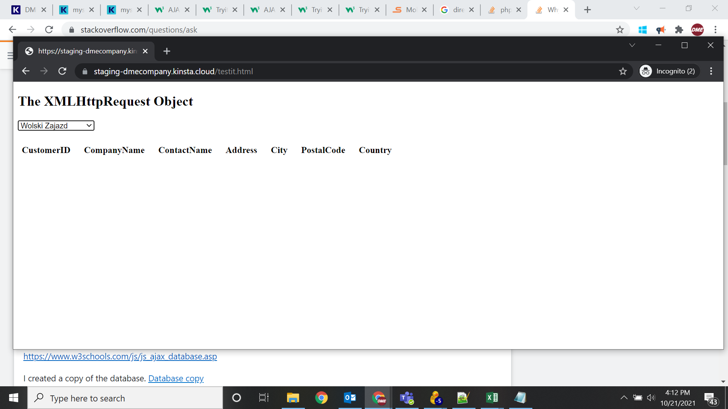The image size is (728, 409).
Task: Click the w3schools.com AJAX database link
Action: pyautogui.click(x=120, y=356)
